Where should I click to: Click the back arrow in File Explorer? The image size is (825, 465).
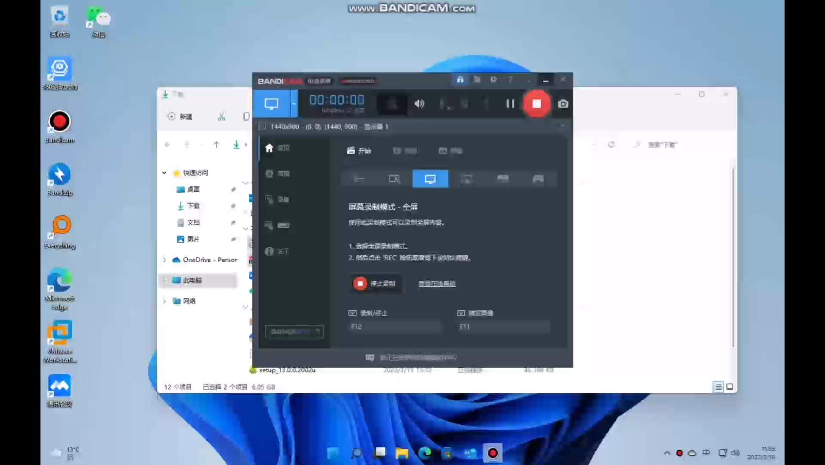coord(167,145)
